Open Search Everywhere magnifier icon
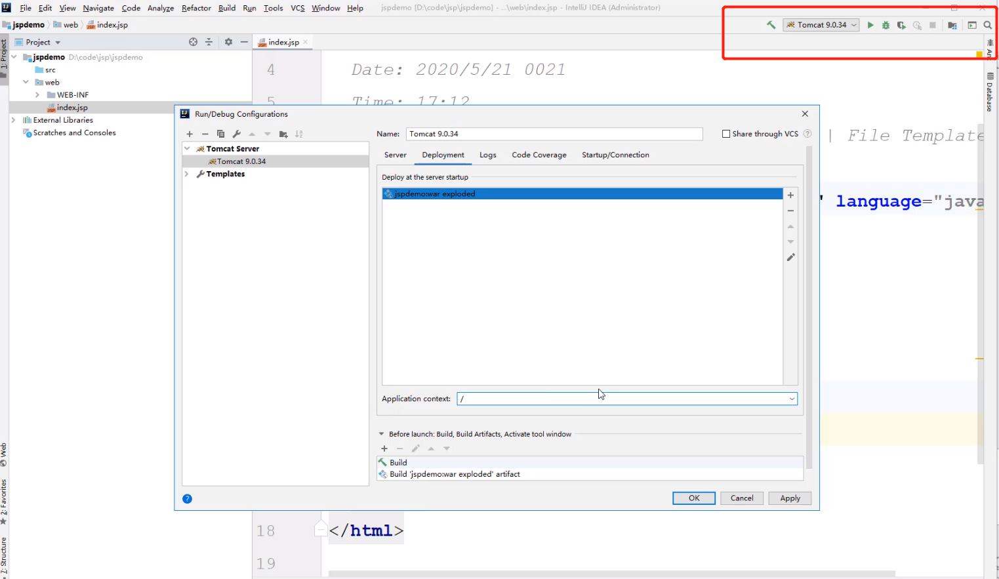The image size is (999, 579). click(988, 25)
